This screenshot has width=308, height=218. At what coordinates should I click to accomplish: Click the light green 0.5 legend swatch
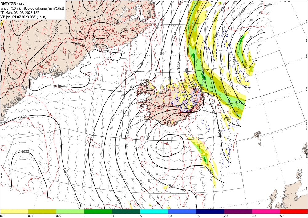point(70,211)
